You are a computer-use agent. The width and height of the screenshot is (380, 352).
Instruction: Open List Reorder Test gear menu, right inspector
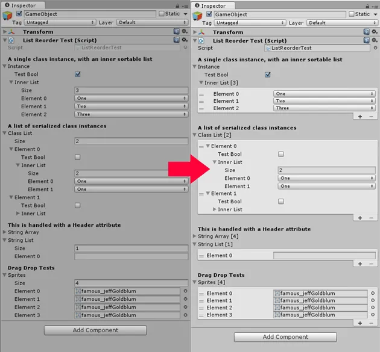(375, 40)
